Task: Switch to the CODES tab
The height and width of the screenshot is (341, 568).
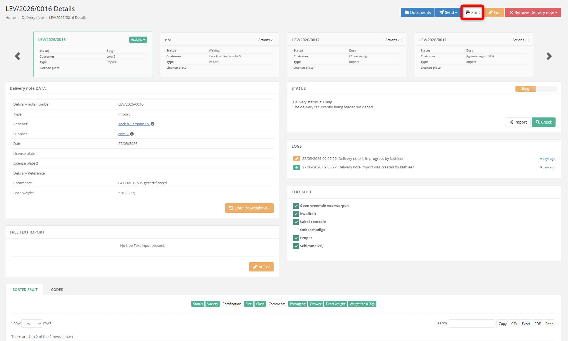Action: click(x=57, y=289)
